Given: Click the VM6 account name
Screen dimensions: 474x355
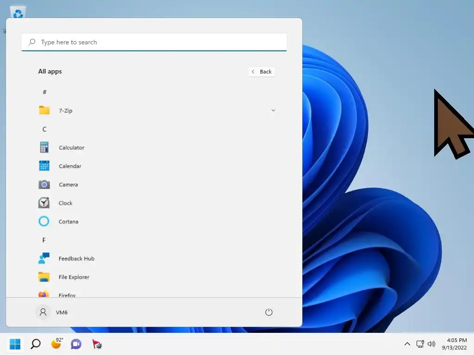Looking at the screenshot, I should pos(62,312).
